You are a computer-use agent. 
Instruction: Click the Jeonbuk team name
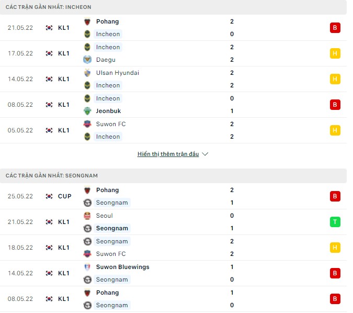tap(108, 111)
